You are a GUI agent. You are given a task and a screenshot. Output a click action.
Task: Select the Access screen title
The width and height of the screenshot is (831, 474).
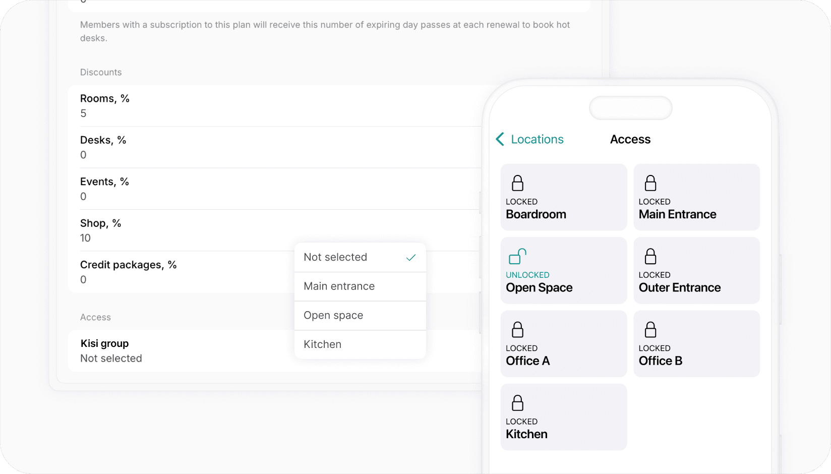630,139
